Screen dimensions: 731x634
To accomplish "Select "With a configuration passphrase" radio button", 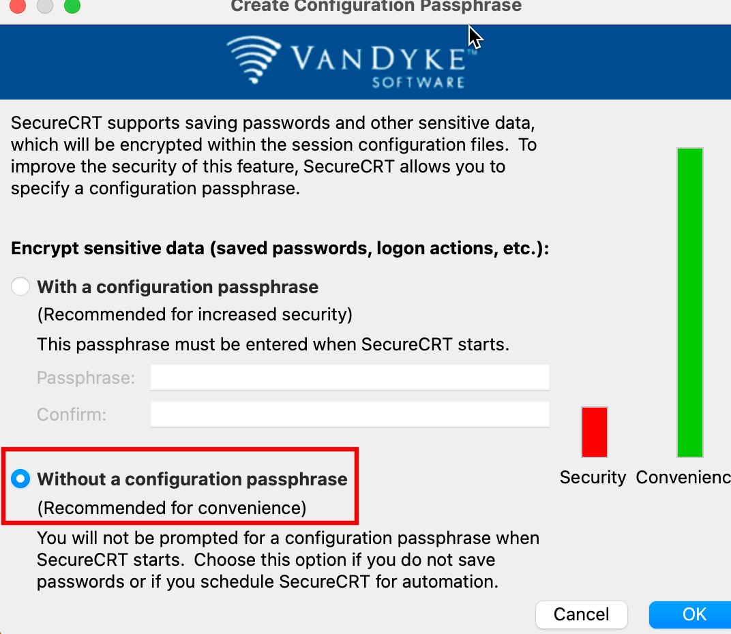I will (x=21, y=287).
